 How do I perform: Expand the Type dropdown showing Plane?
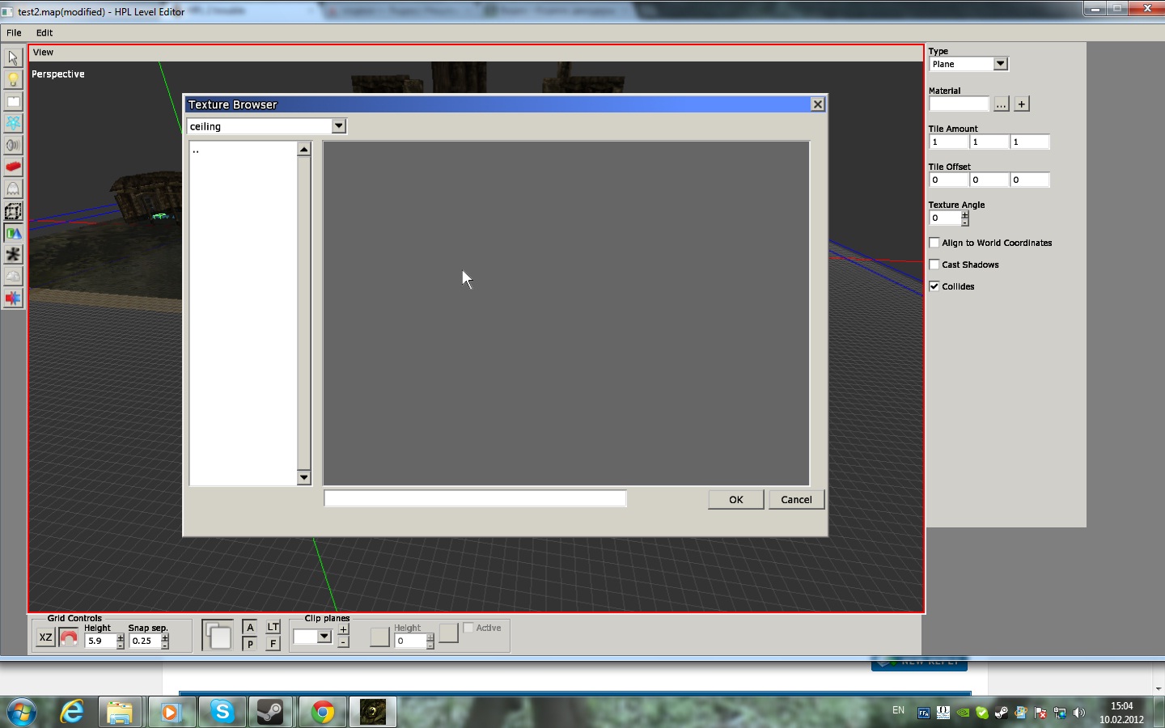pyautogui.click(x=1000, y=64)
